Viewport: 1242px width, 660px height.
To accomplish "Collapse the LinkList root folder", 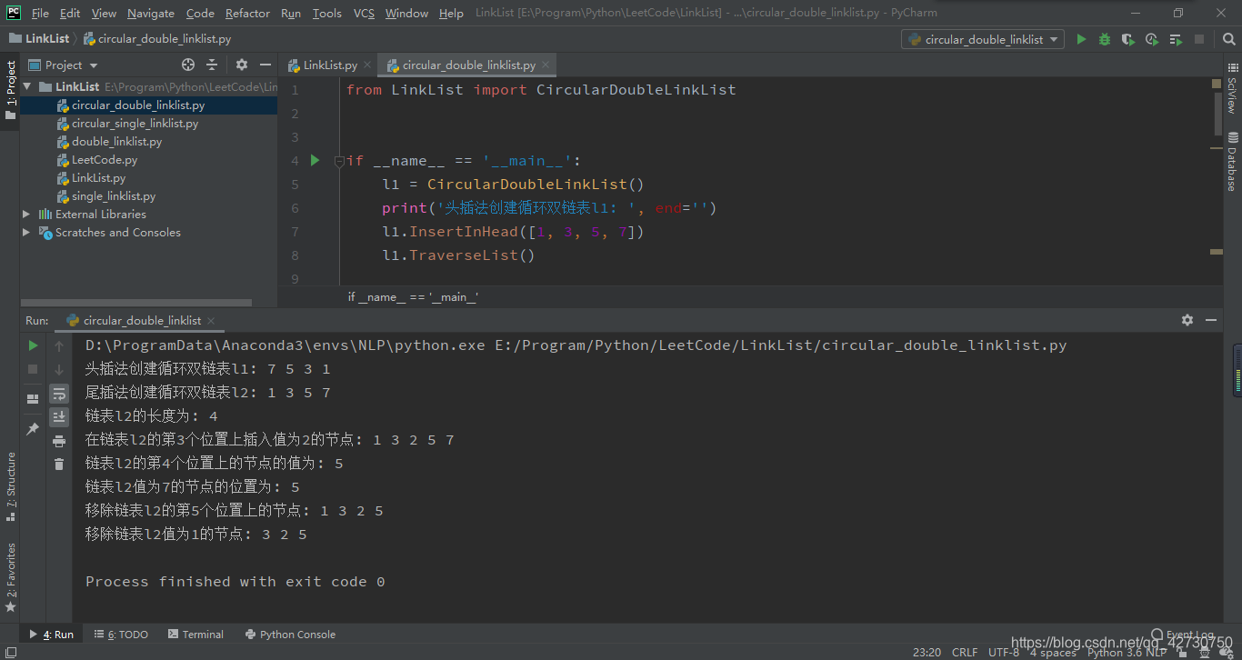I will pos(27,87).
